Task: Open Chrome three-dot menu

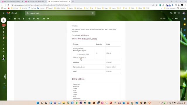Action: 185,5
